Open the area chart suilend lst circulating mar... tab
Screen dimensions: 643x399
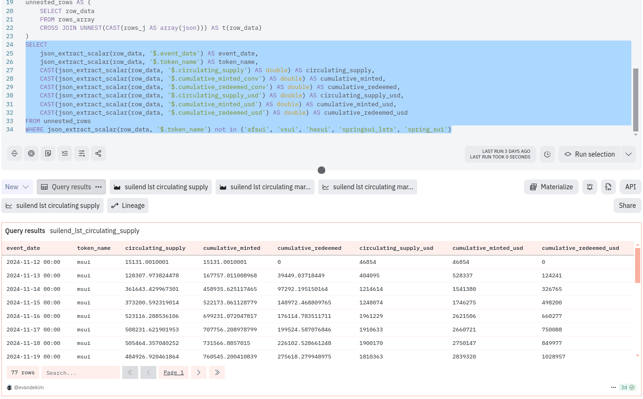click(x=265, y=187)
